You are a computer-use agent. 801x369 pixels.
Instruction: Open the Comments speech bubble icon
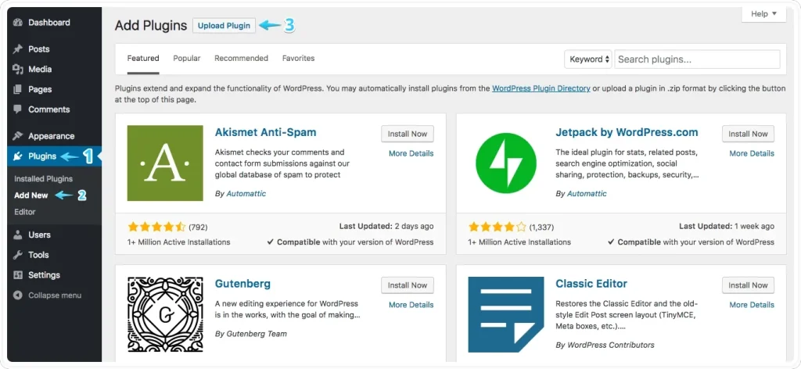click(19, 109)
